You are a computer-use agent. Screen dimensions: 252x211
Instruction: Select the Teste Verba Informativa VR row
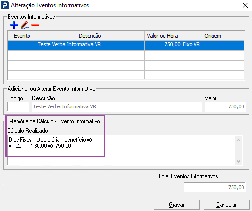126,46
